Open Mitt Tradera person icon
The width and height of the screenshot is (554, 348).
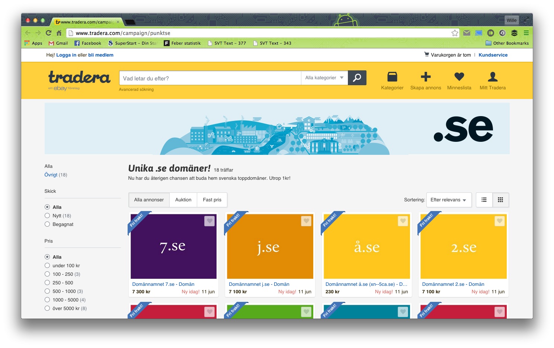493,77
